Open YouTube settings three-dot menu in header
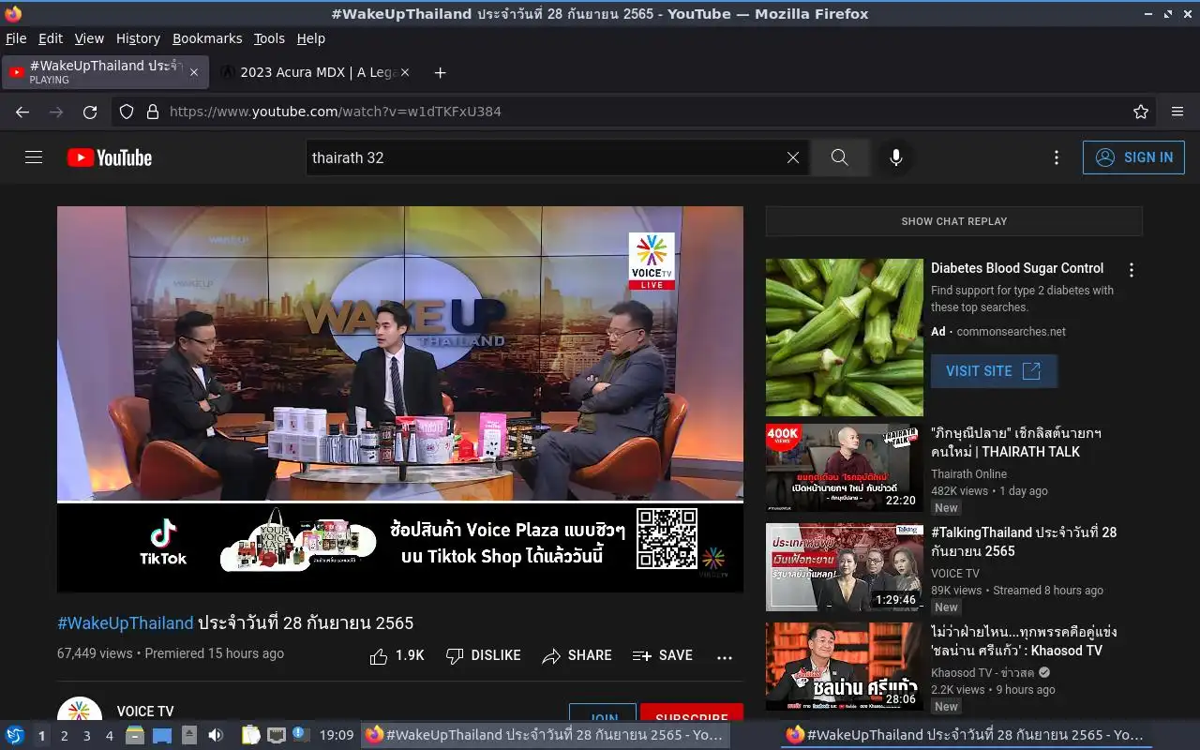The image size is (1200, 750). pyautogui.click(x=1057, y=157)
